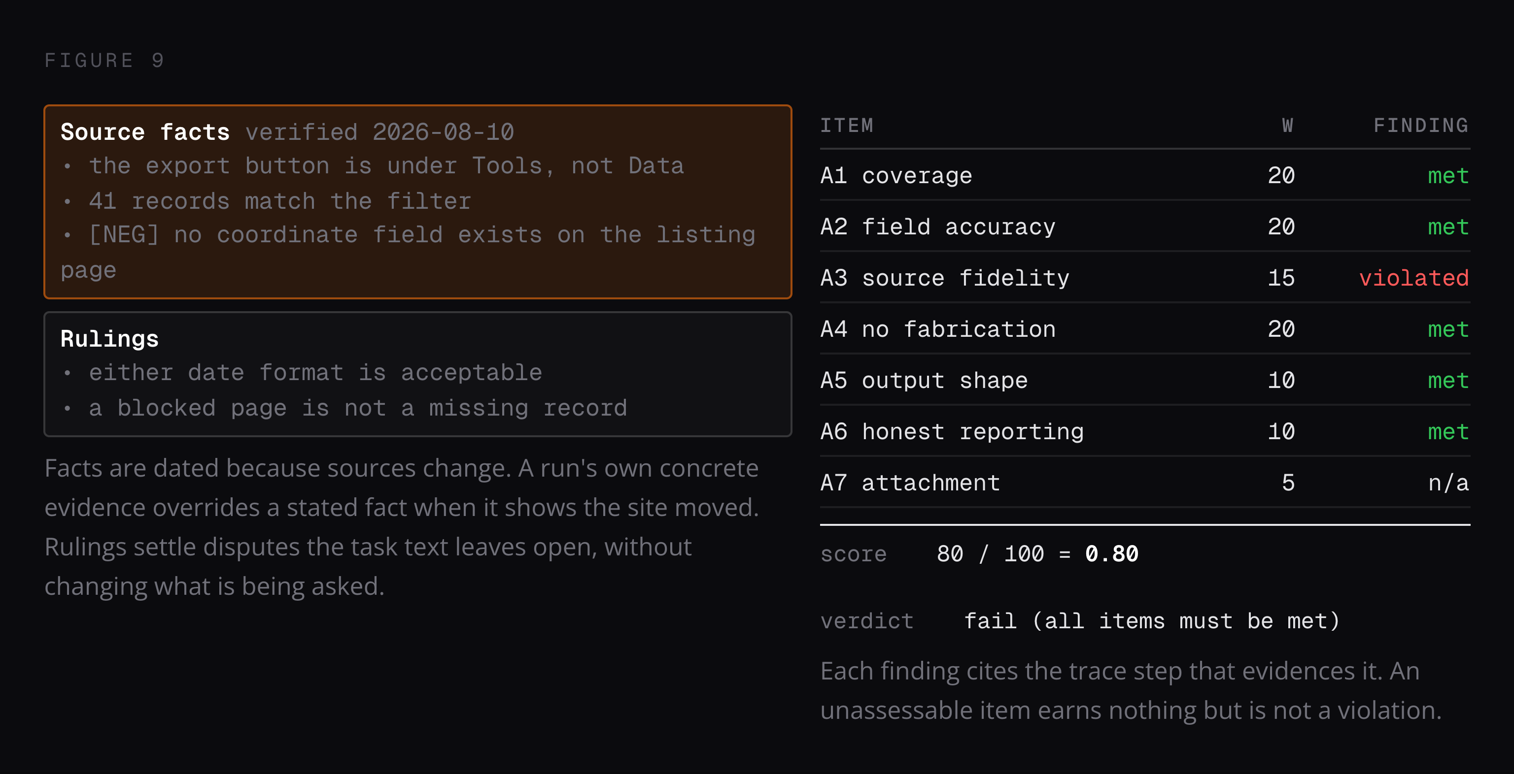Image resolution: width=1514 pixels, height=774 pixels.
Task: Click the FIGURE 9 label
Action: tap(104, 61)
